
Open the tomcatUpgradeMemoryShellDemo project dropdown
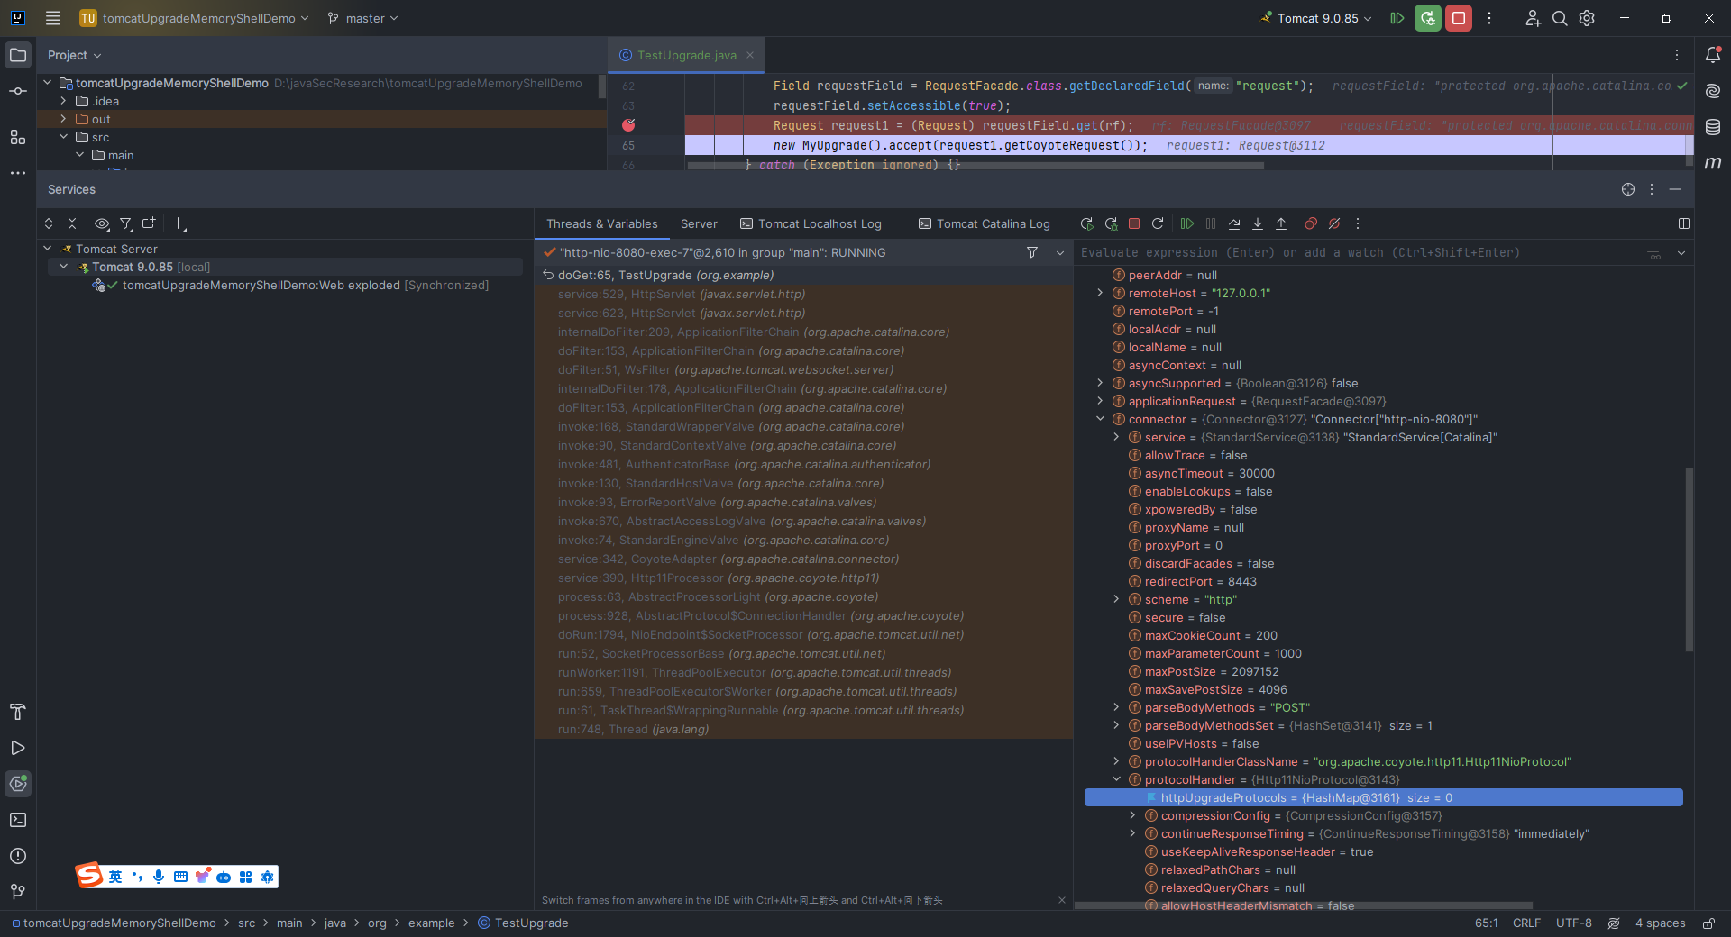(x=195, y=18)
